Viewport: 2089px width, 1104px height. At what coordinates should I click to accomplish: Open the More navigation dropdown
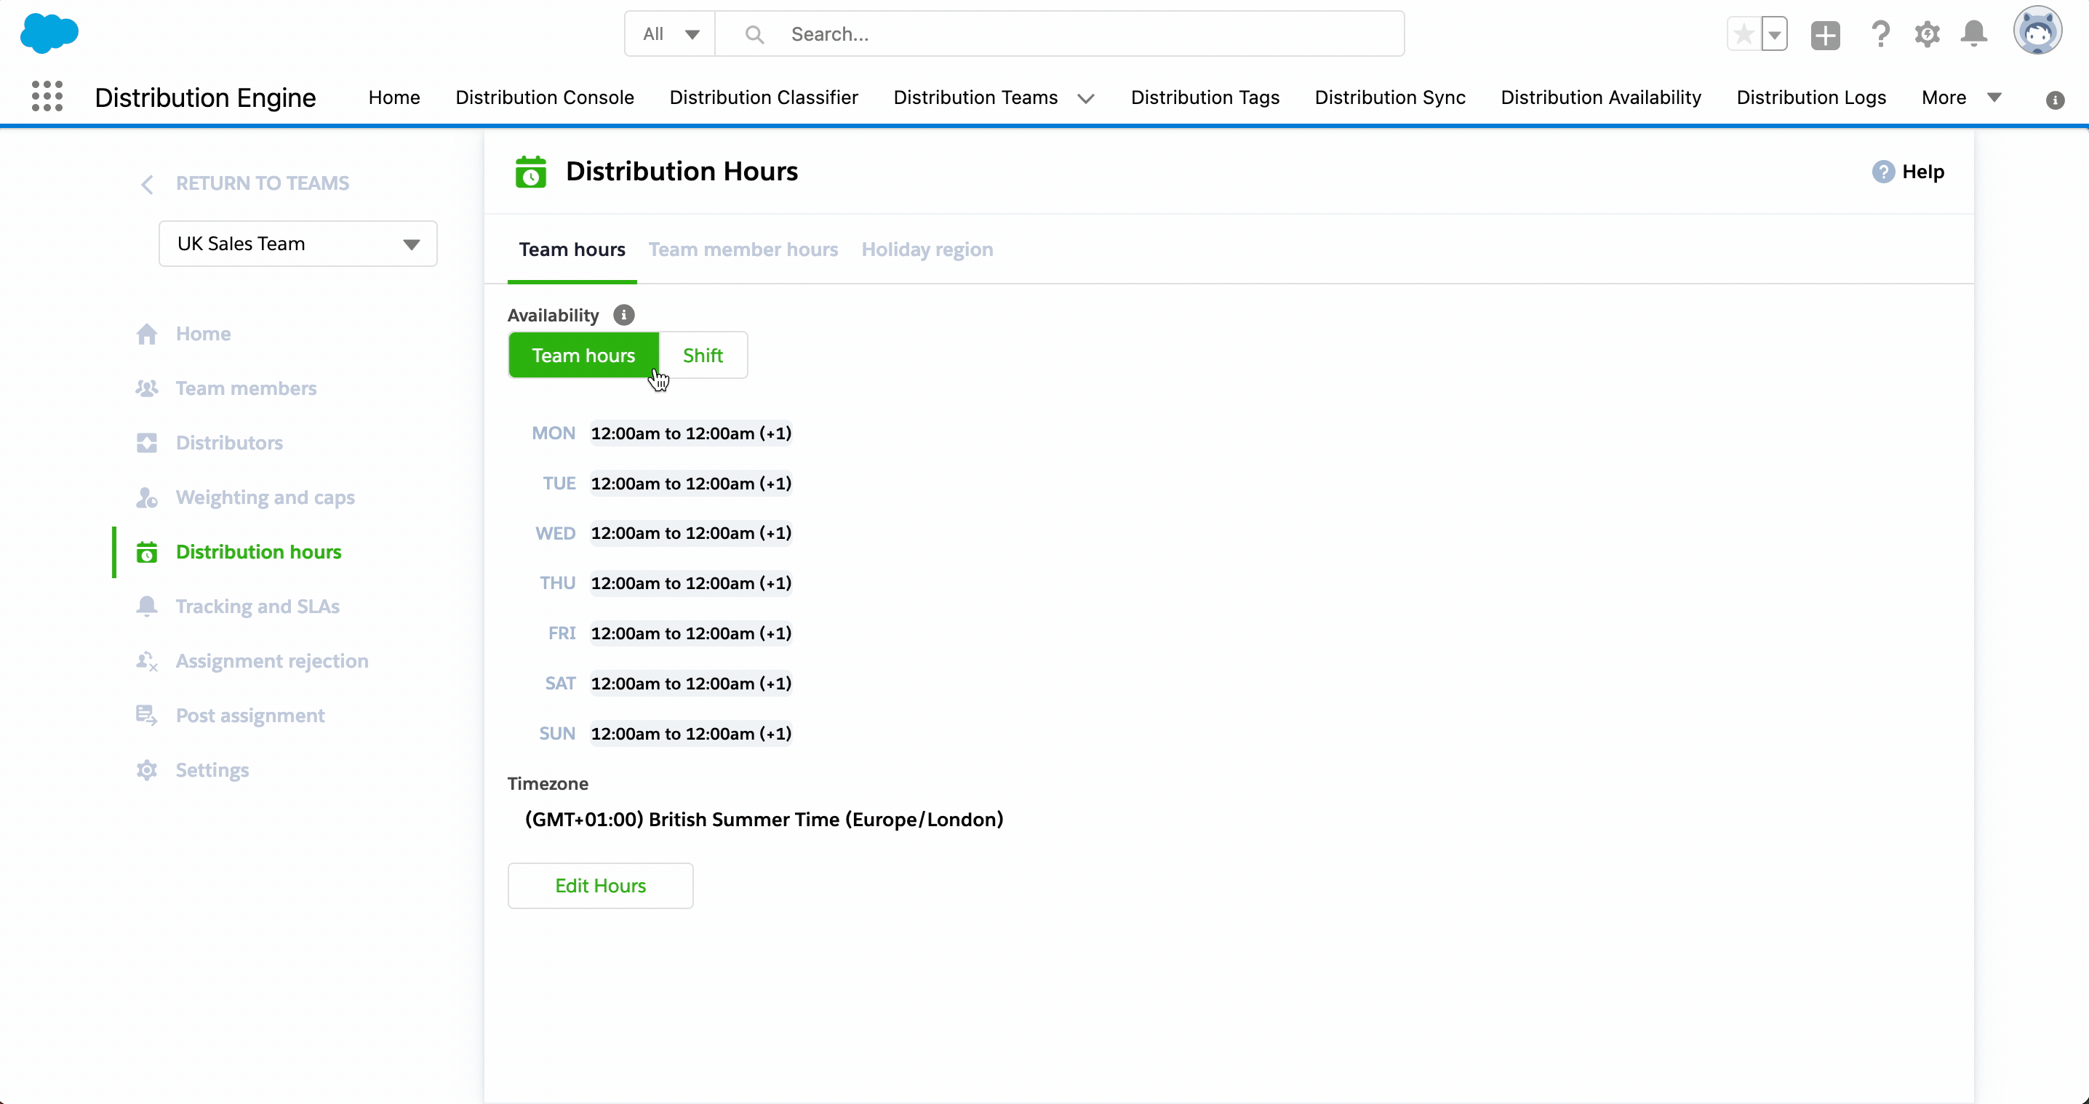(x=1962, y=97)
